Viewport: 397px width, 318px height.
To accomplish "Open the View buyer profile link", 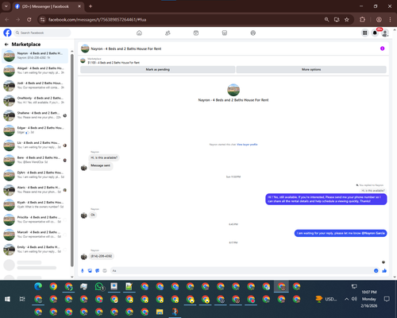I will pyautogui.click(x=247, y=145).
